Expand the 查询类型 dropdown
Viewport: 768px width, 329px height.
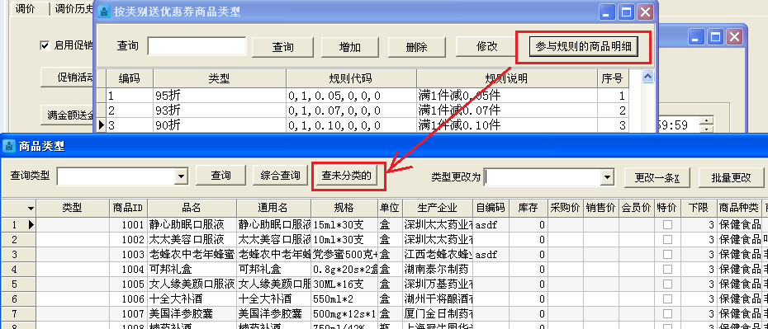(181, 176)
